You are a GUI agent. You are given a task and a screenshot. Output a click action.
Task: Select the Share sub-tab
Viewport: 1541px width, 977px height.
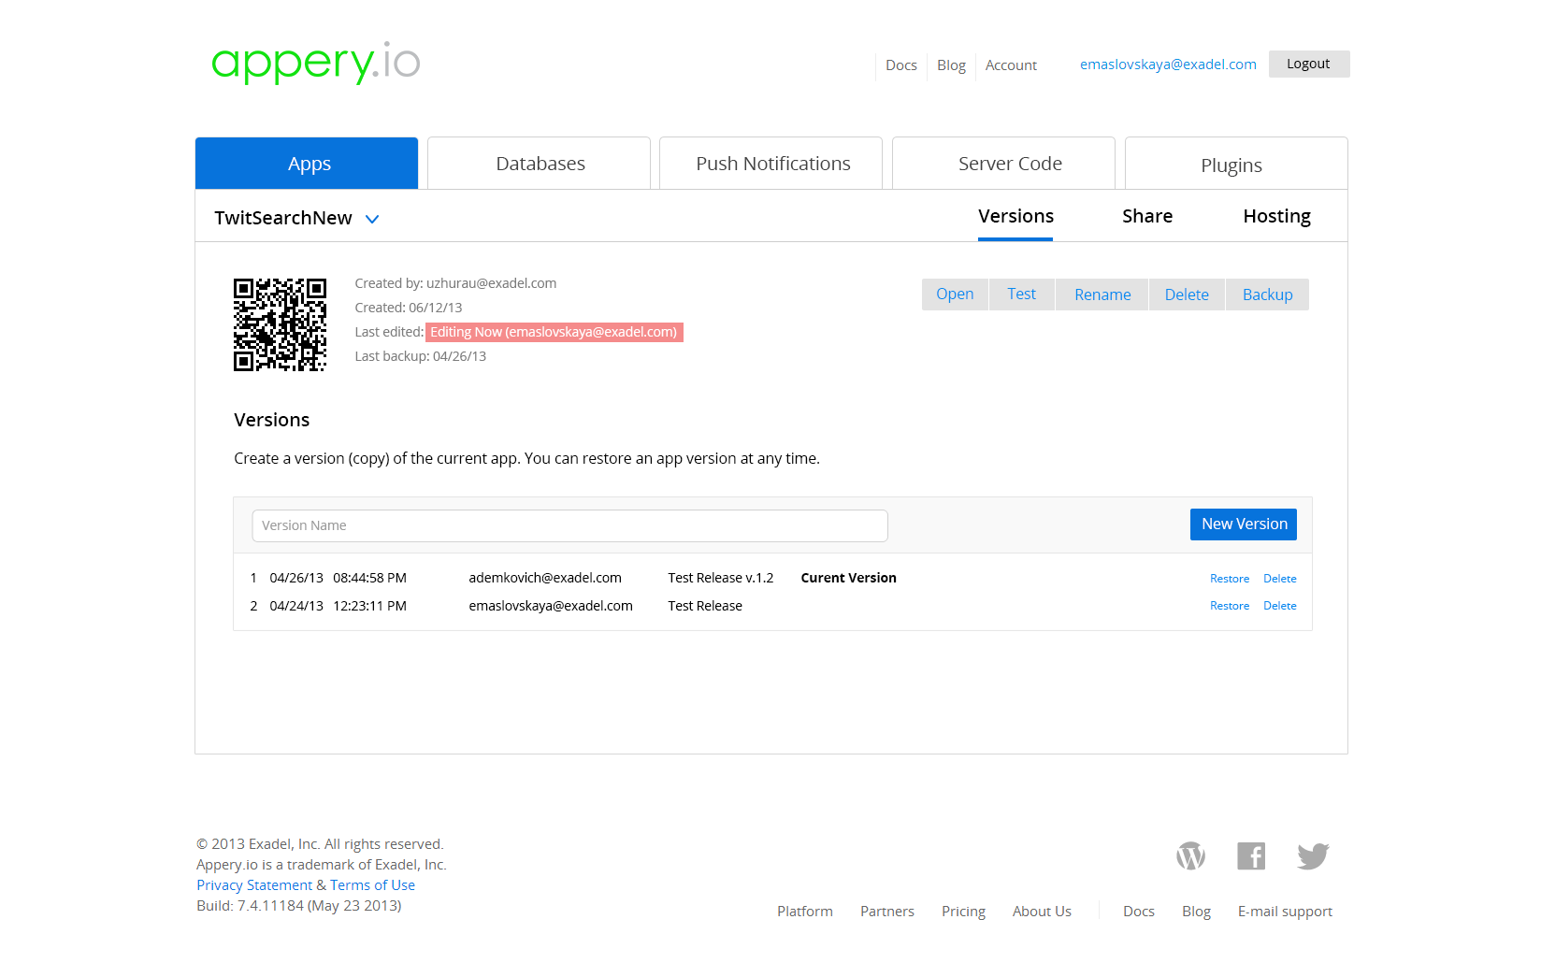[1147, 217]
